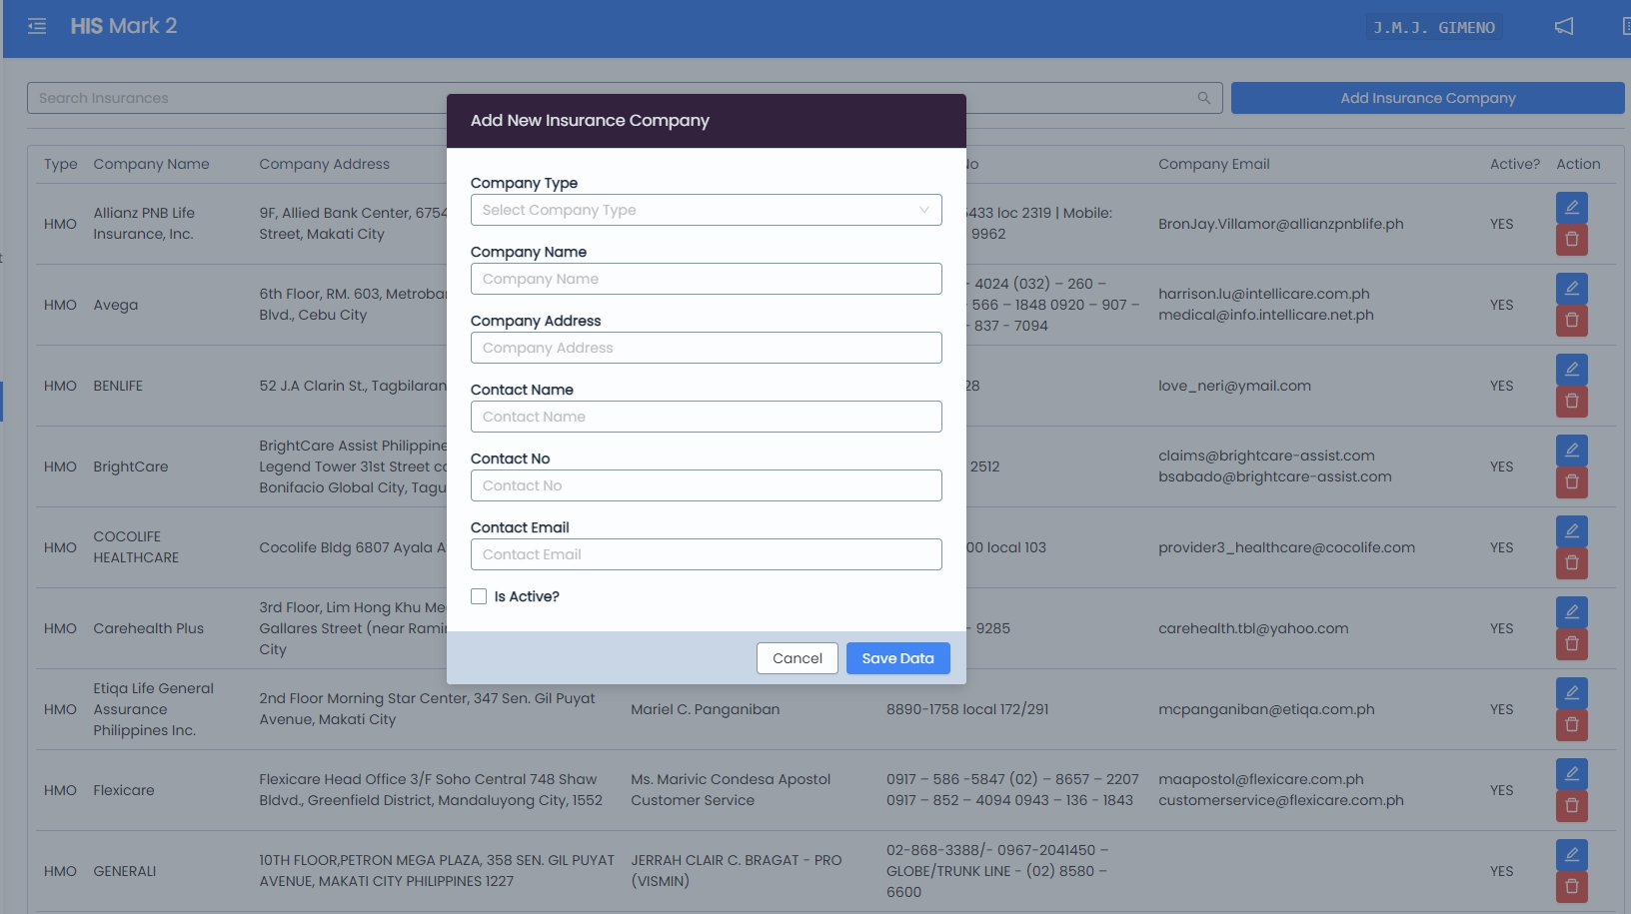1631x914 pixels.
Task: Open the Select Company Type dropdown
Action: tap(706, 210)
